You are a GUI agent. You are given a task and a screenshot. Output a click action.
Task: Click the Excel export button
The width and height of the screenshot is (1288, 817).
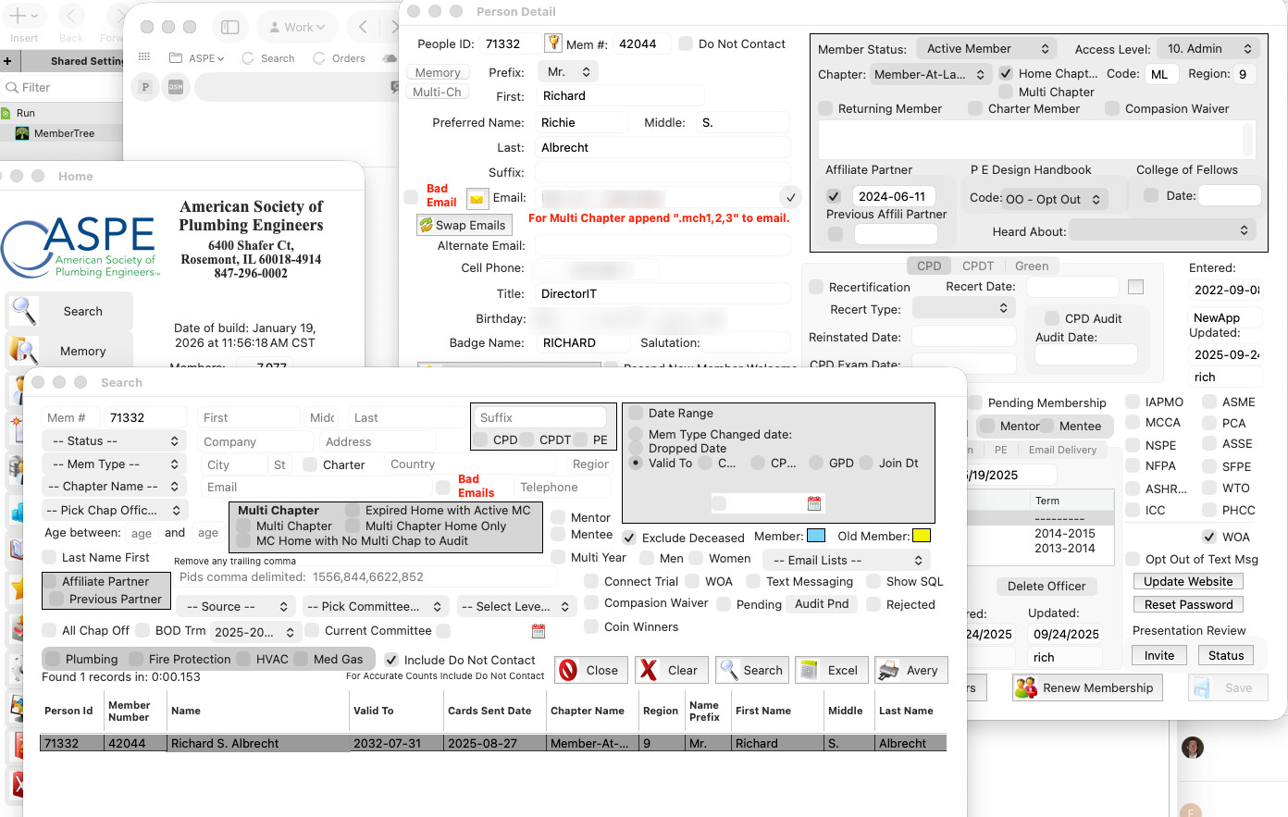[x=831, y=670]
